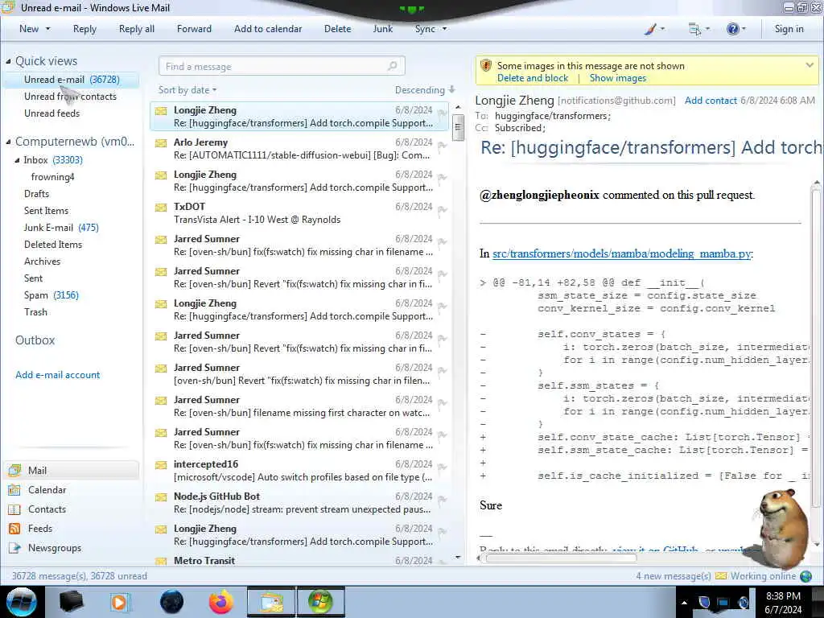Open the modeling_mamba.py file link
The height and width of the screenshot is (618, 824).
(x=622, y=253)
